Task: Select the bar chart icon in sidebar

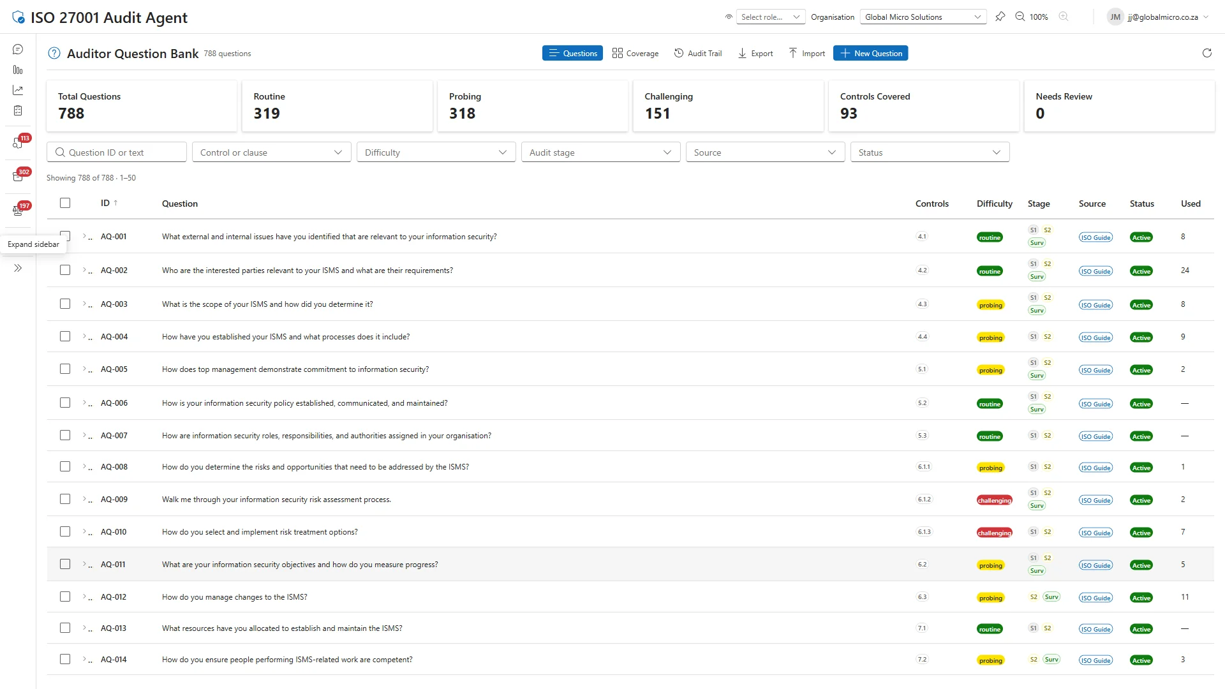Action: 17,70
